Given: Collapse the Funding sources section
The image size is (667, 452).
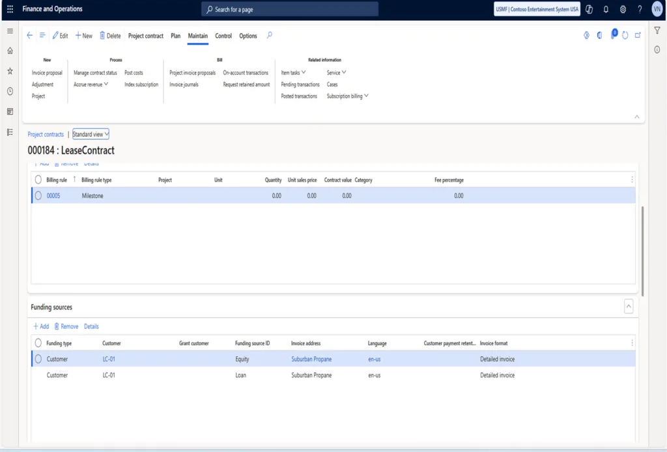Looking at the screenshot, I should click(629, 306).
